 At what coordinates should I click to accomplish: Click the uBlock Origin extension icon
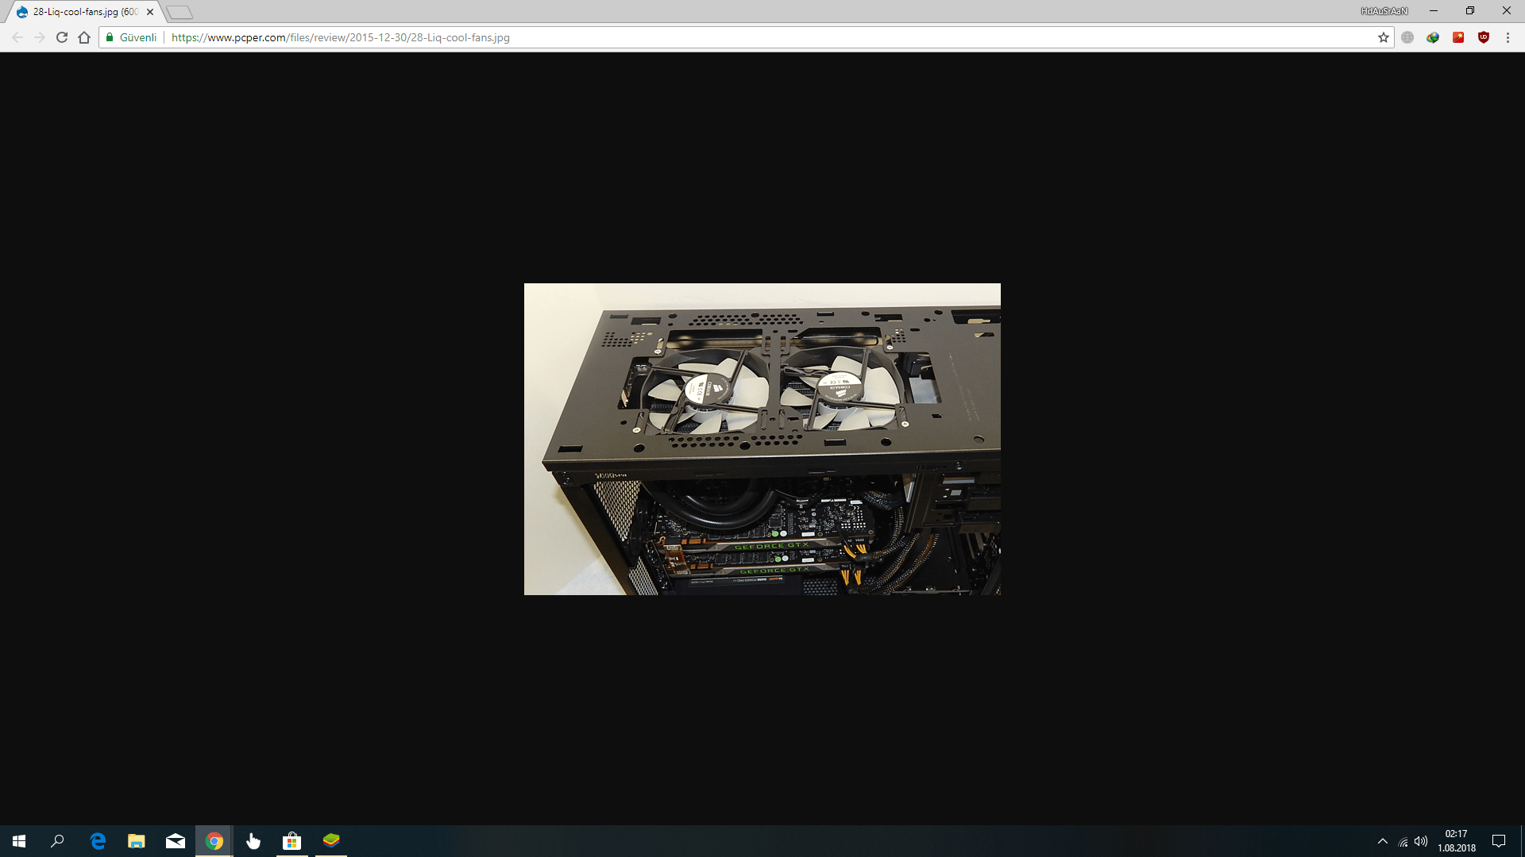point(1483,37)
